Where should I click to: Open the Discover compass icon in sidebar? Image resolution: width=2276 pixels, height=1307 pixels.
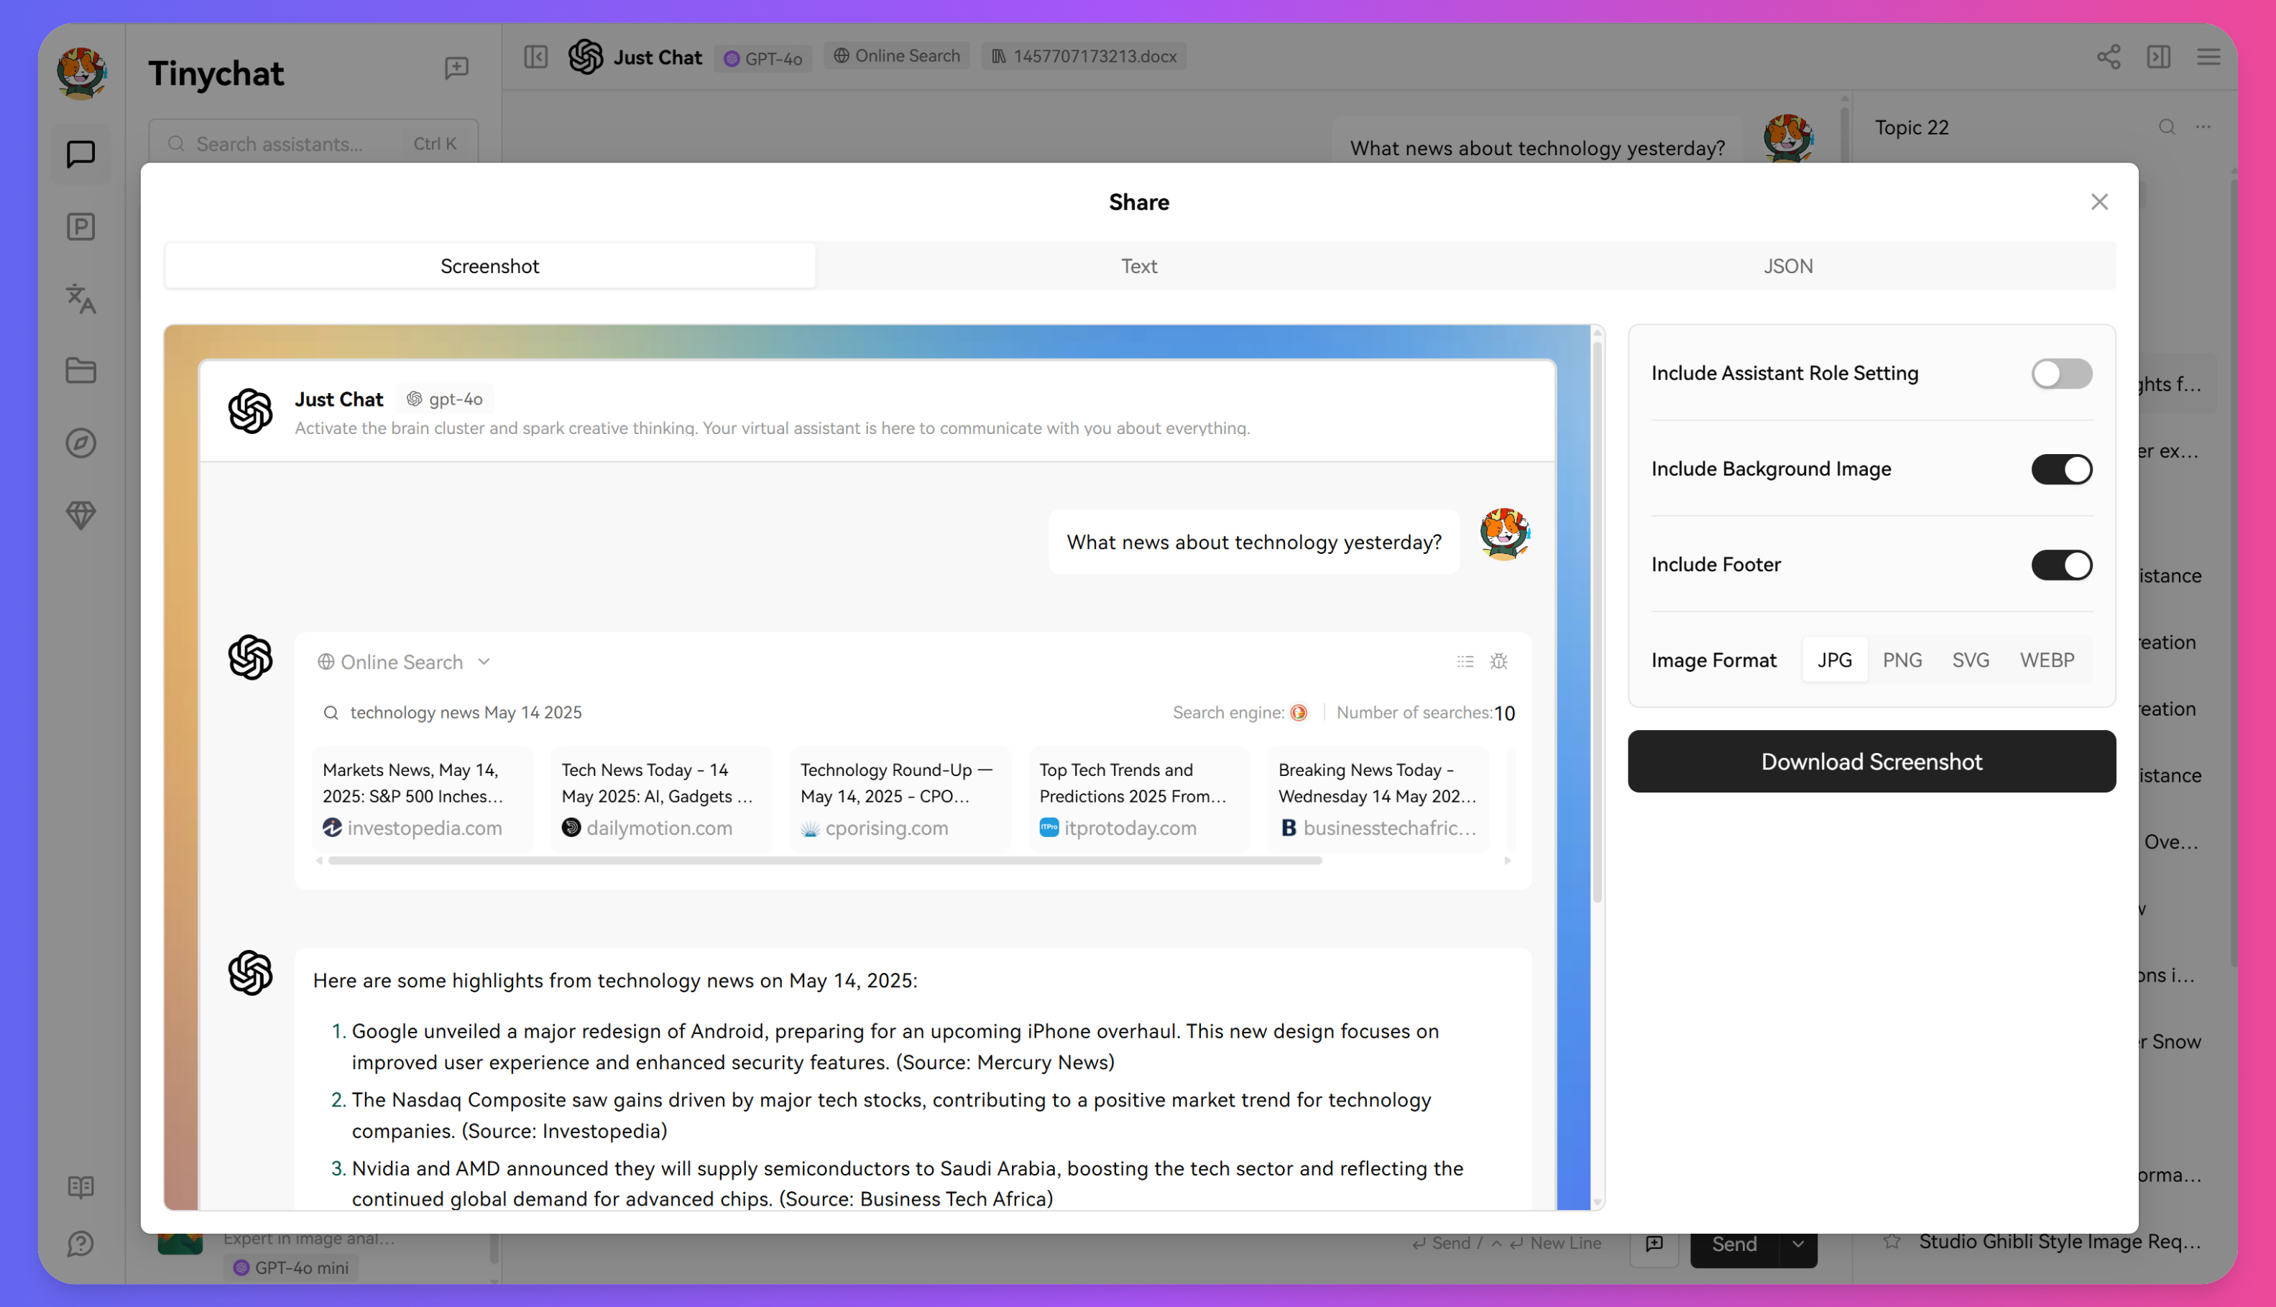coord(80,443)
